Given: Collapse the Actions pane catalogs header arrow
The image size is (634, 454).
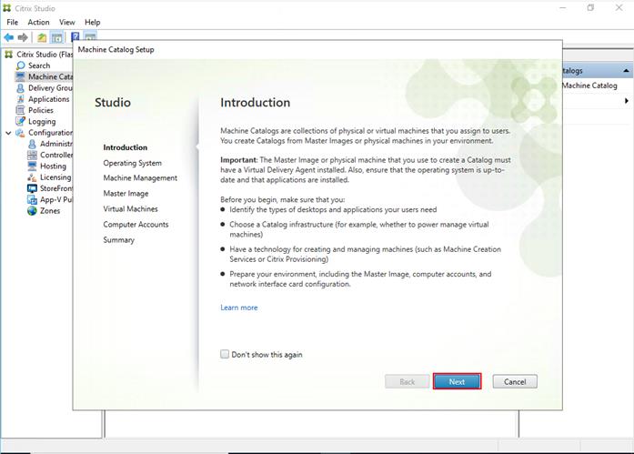Looking at the screenshot, I should 626,71.
